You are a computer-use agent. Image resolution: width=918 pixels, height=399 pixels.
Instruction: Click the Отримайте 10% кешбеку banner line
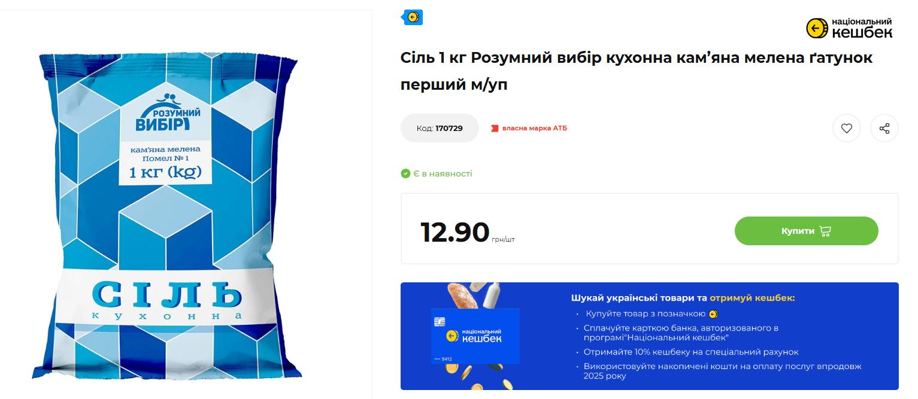(691, 352)
